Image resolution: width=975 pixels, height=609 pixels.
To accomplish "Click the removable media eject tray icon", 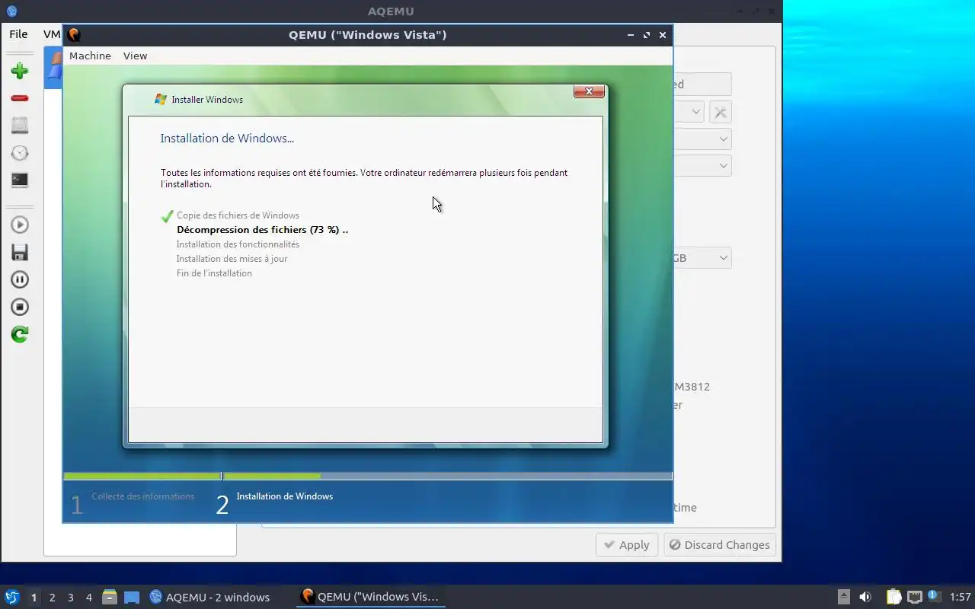I will (x=844, y=597).
